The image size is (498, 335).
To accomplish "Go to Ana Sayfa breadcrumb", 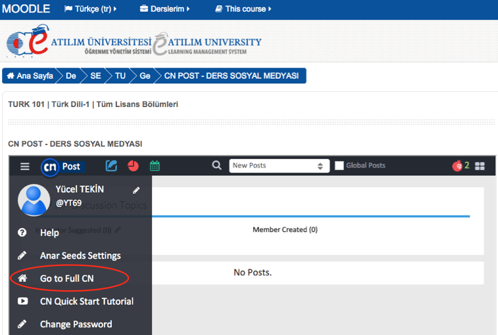I will [30, 76].
